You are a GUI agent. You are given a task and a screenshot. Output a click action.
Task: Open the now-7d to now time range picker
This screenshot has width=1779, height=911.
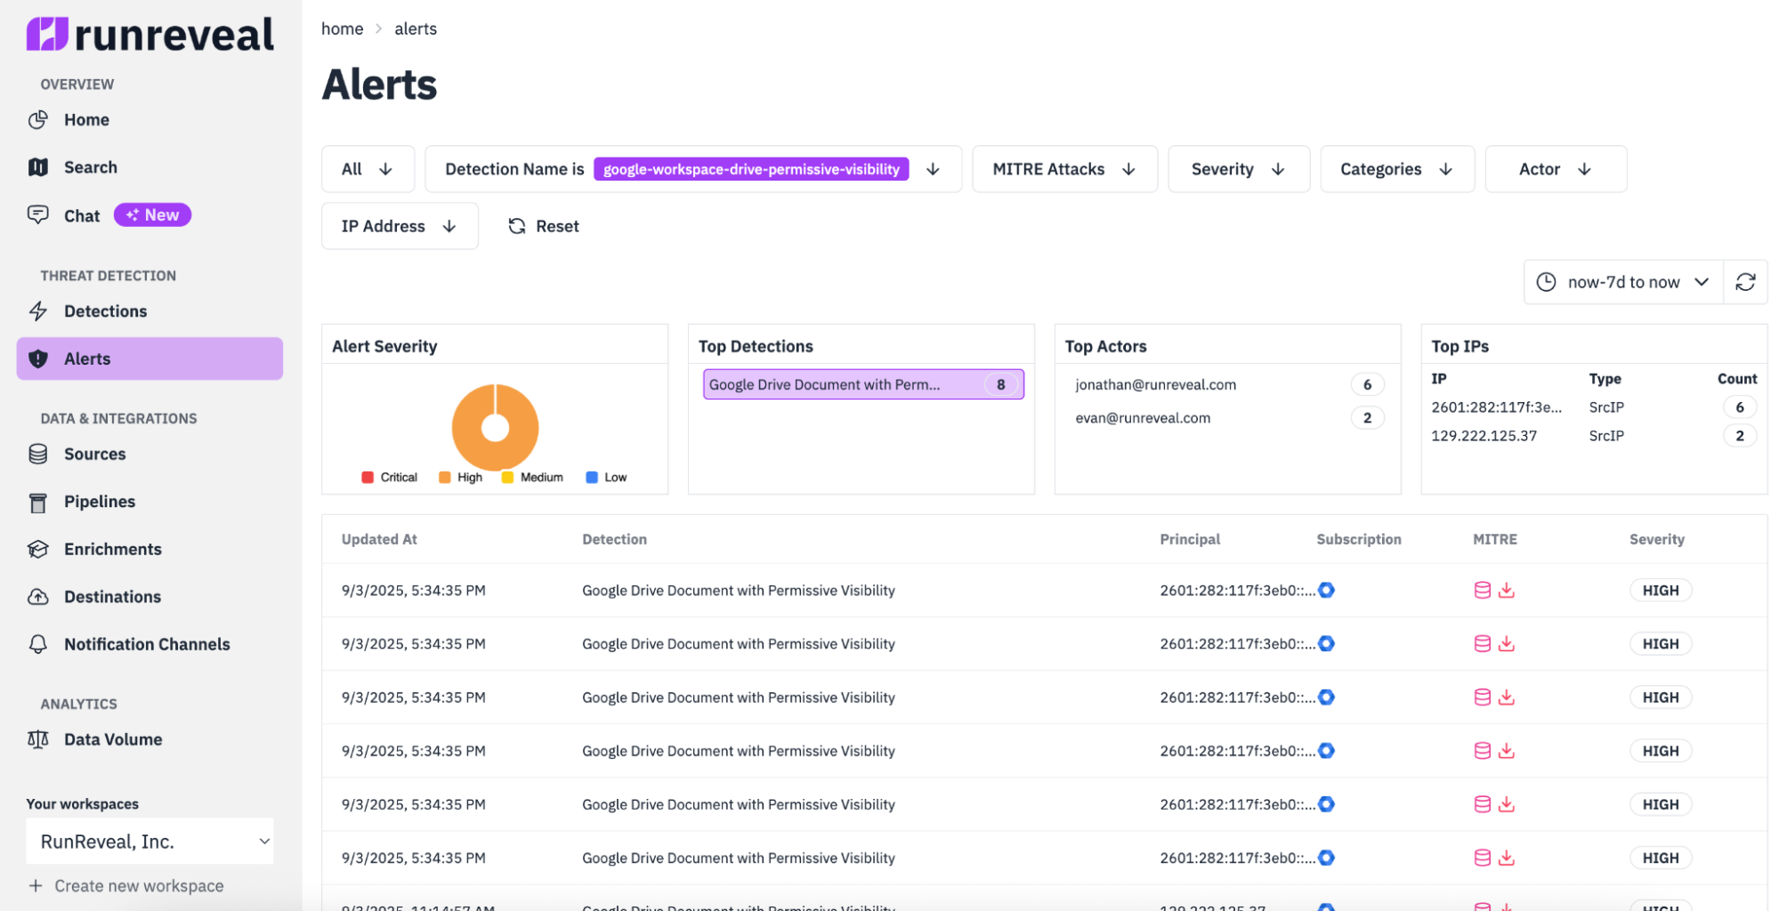click(x=1623, y=282)
